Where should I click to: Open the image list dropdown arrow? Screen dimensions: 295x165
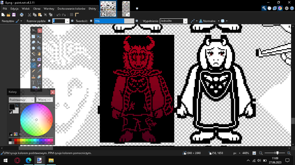pyautogui.click(x=137, y=8)
